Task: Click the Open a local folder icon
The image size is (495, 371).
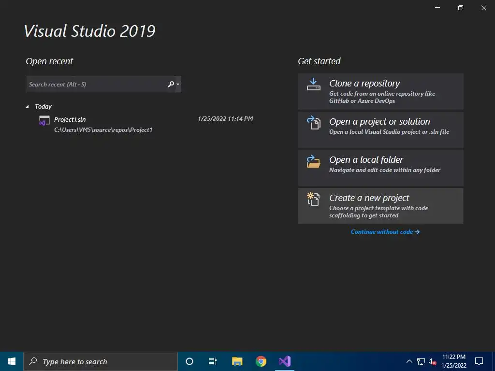Action: (313, 161)
